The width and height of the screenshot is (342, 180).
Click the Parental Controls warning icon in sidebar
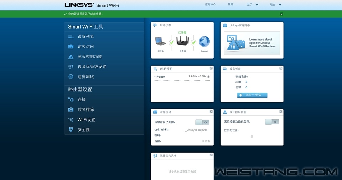coord(71,57)
